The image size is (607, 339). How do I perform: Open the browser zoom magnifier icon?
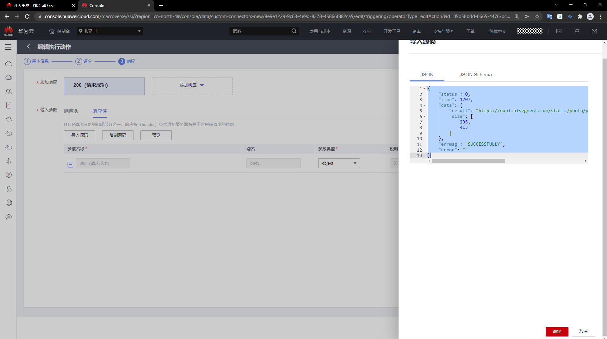point(517,16)
